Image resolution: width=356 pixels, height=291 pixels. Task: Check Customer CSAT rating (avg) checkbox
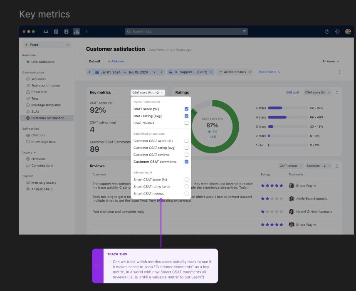tap(186, 148)
